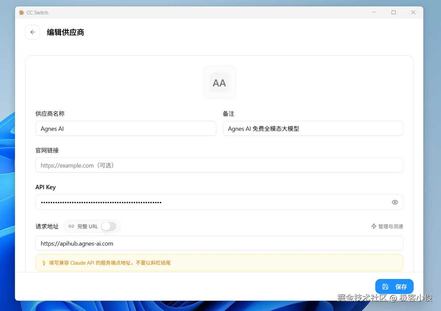Click the lightbulb hint icon
The image size is (441, 311).
[x=44, y=263]
